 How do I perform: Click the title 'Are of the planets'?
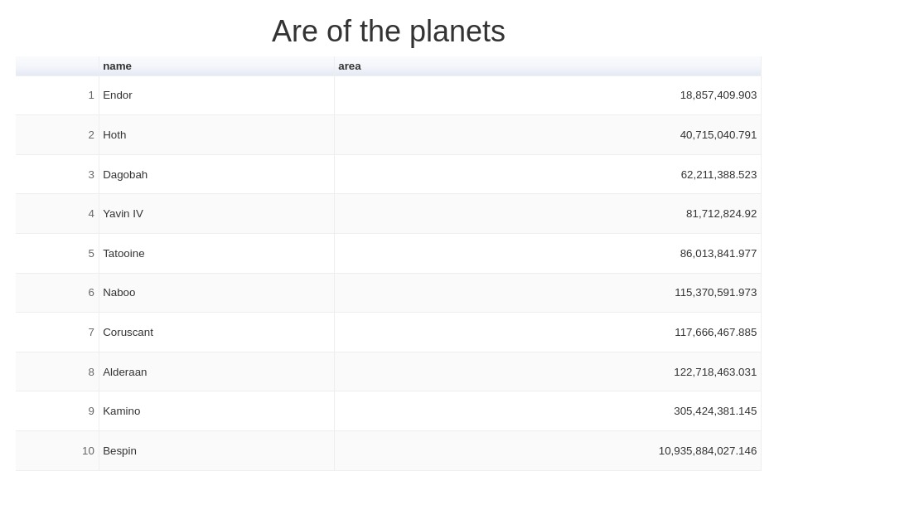point(389,32)
